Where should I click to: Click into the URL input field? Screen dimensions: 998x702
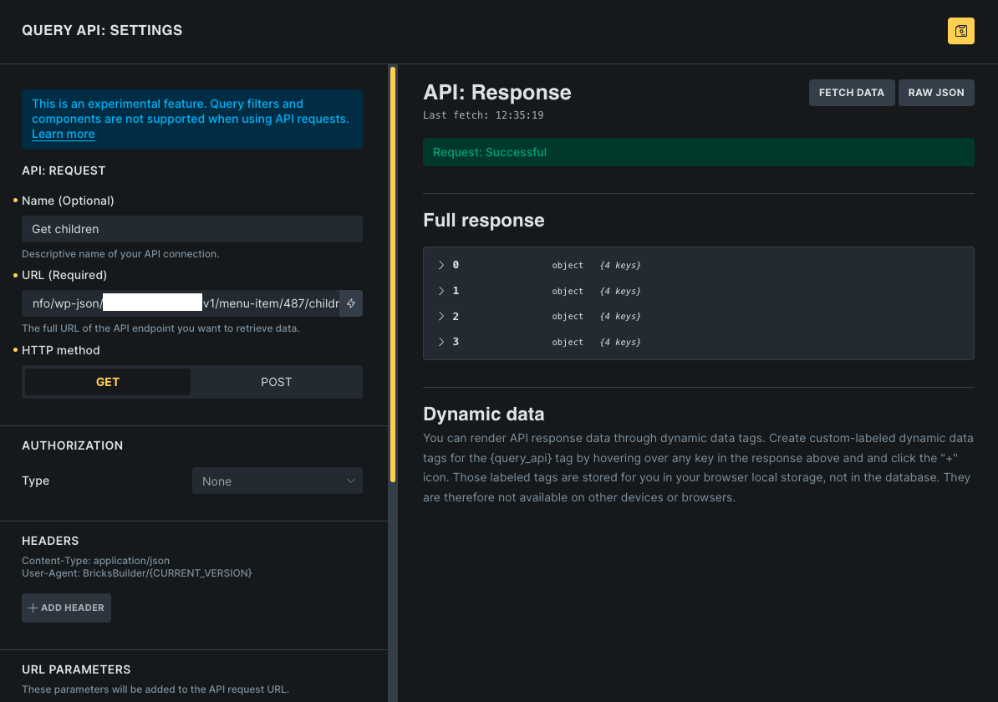point(181,303)
